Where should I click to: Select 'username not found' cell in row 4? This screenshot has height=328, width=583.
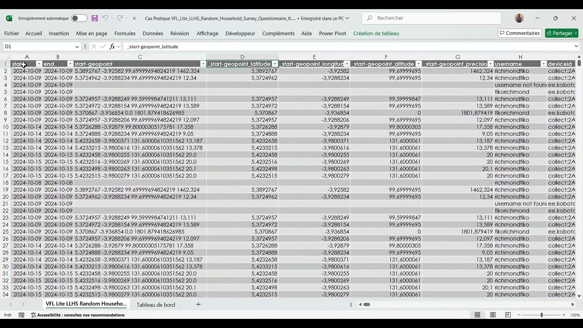click(520, 85)
